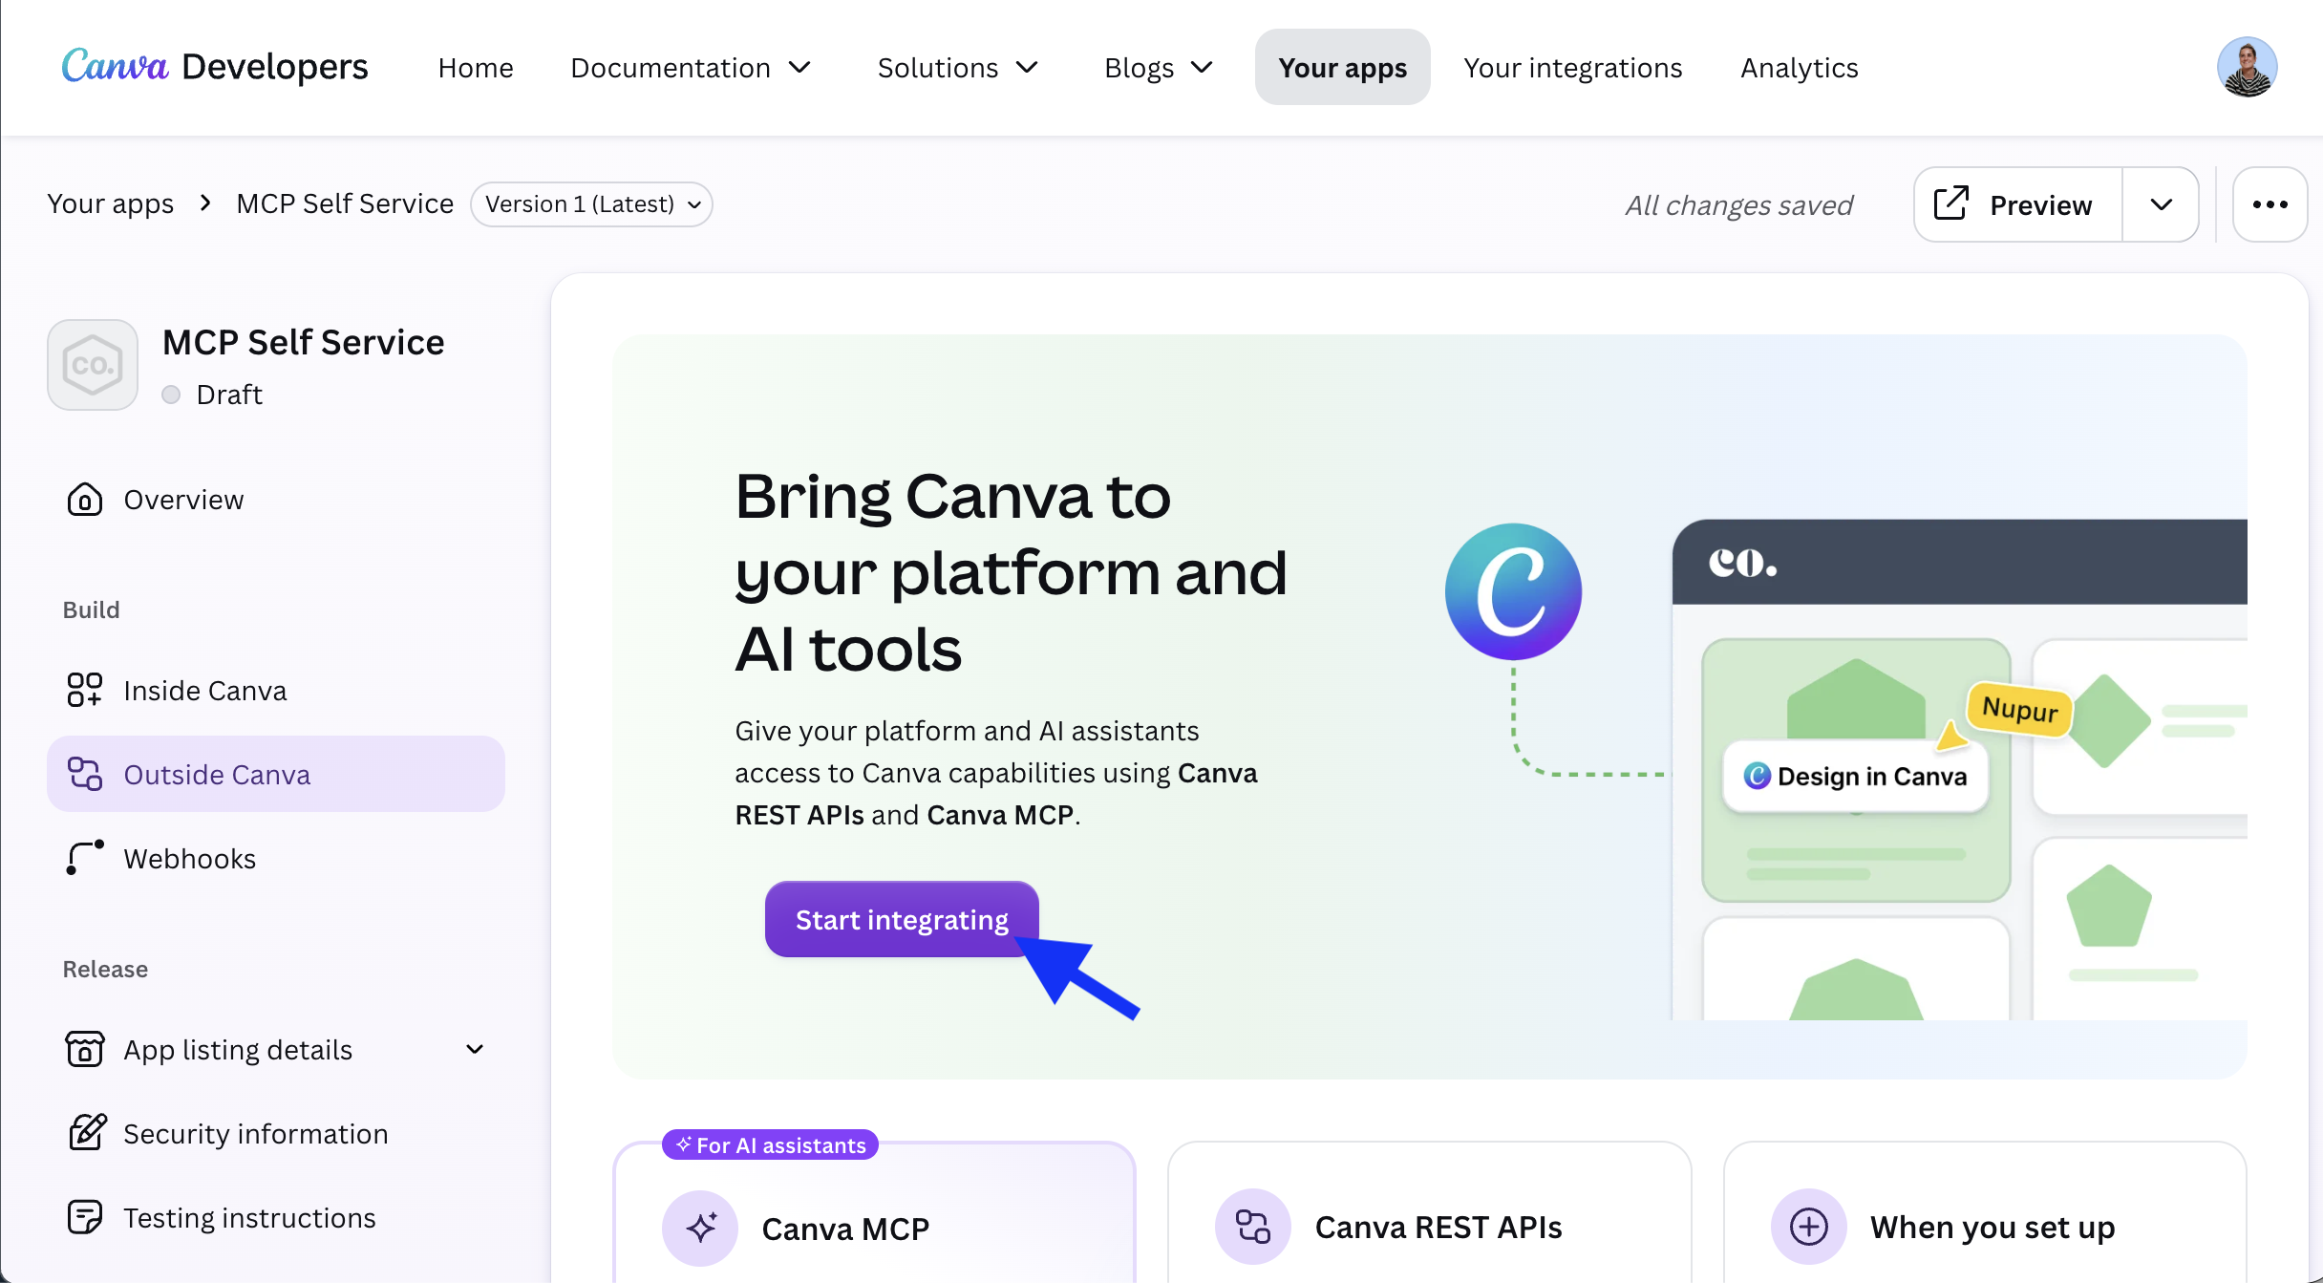Viewport: 2323px width, 1283px height.
Task: Go to the Home nav item
Action: (476, 68)
